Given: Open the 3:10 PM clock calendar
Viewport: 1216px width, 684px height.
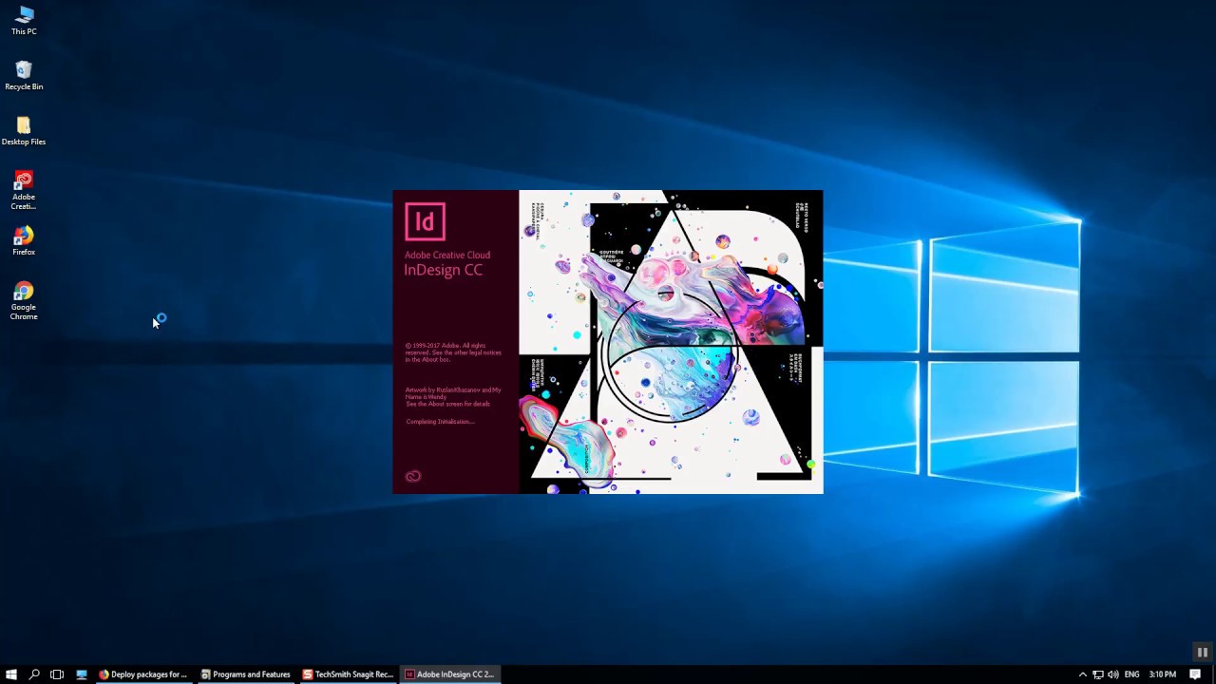Looking at the screenshot, I should pyautogui.click(x=1162, y=674).
